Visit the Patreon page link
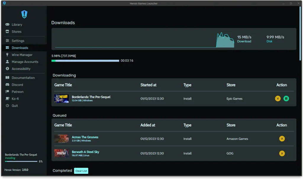The image size is (303, 179). (x=17, y=92)
